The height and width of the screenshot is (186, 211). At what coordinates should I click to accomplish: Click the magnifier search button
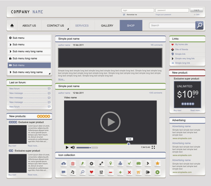(199, 25)
